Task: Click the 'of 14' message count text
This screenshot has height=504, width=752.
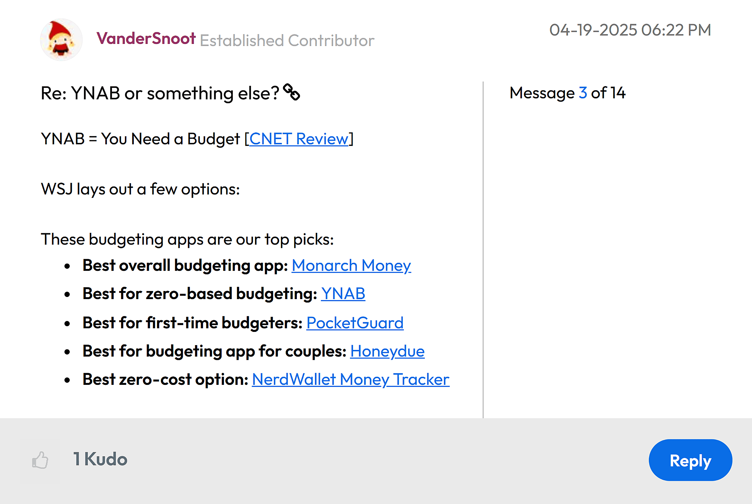Action: 608,93
